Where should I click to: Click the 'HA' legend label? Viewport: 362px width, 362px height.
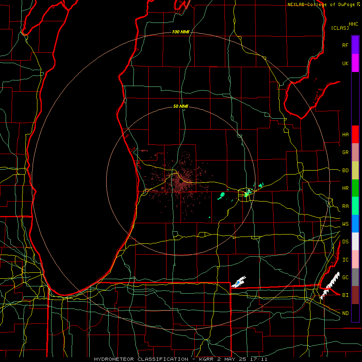345,135
